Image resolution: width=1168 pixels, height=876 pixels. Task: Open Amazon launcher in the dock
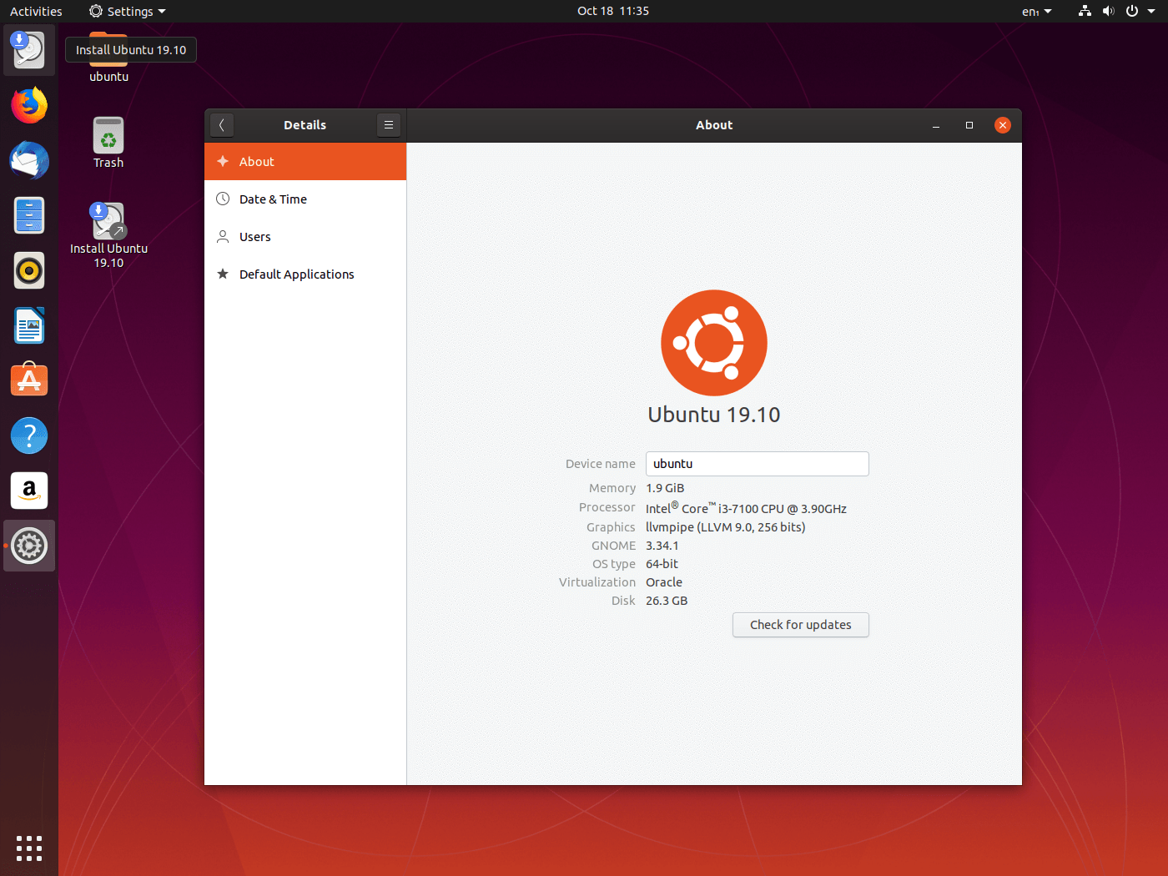click(x=29, y=491)
